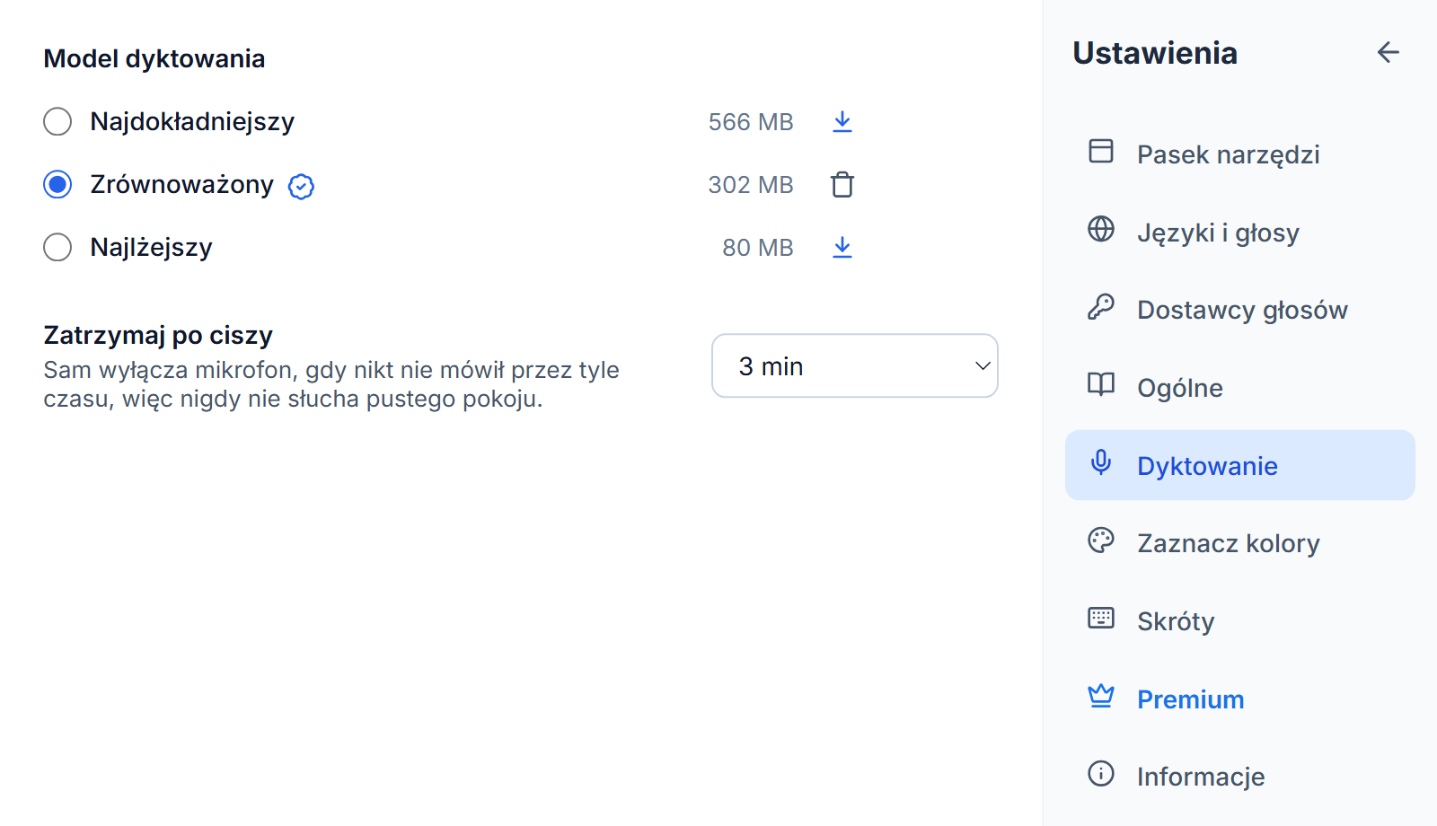Delete the Zrównoważony model with the trash icon
This screenshot has height=826, width=1437.
[x=842, y=184]
